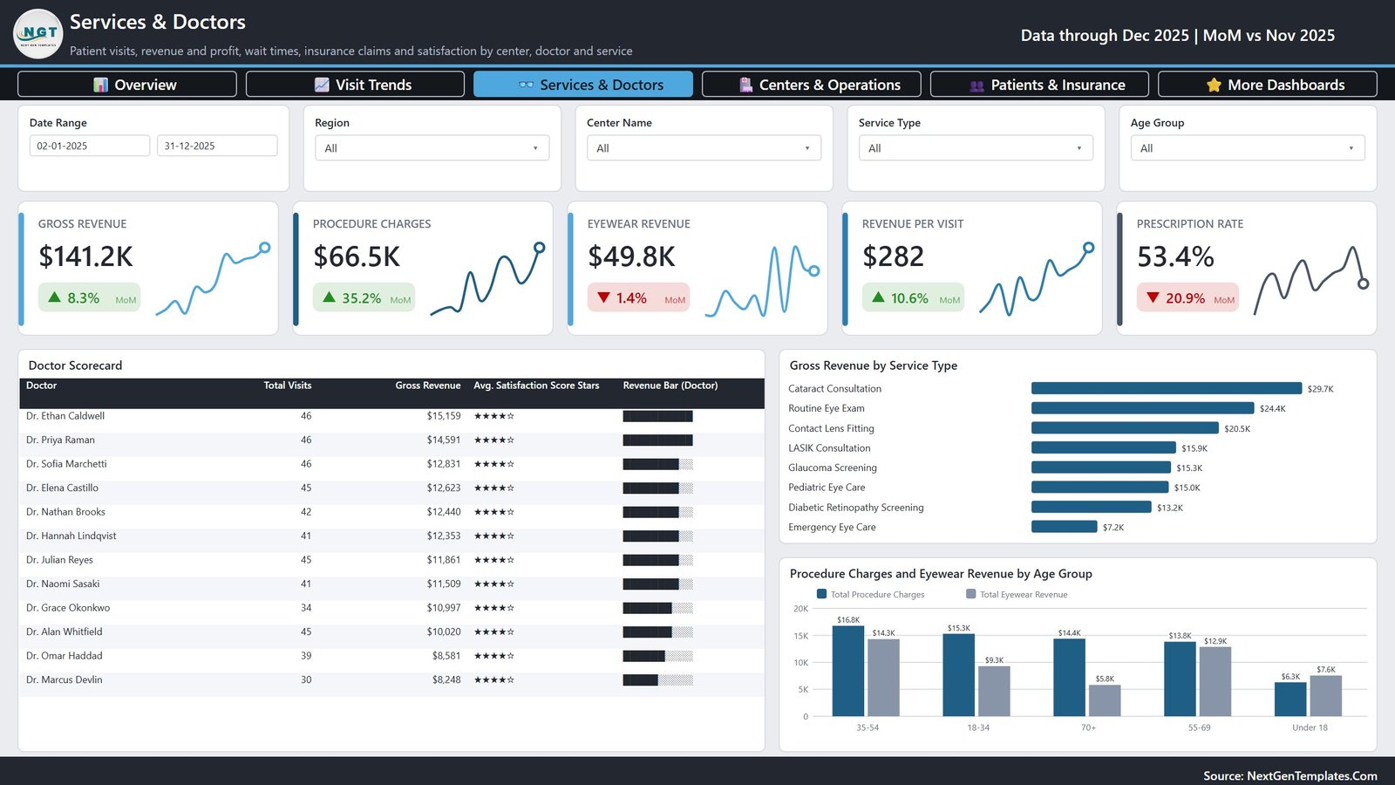Click Diabetic Retinopathy Screening label
1395x785 pixels.
tap(855, 508)
